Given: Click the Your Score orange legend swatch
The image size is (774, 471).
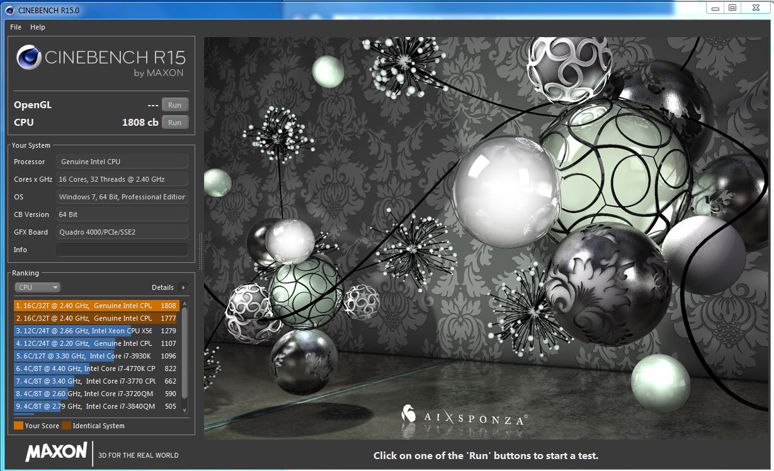Looking at the screenshot, I should (x=18, y=426).
